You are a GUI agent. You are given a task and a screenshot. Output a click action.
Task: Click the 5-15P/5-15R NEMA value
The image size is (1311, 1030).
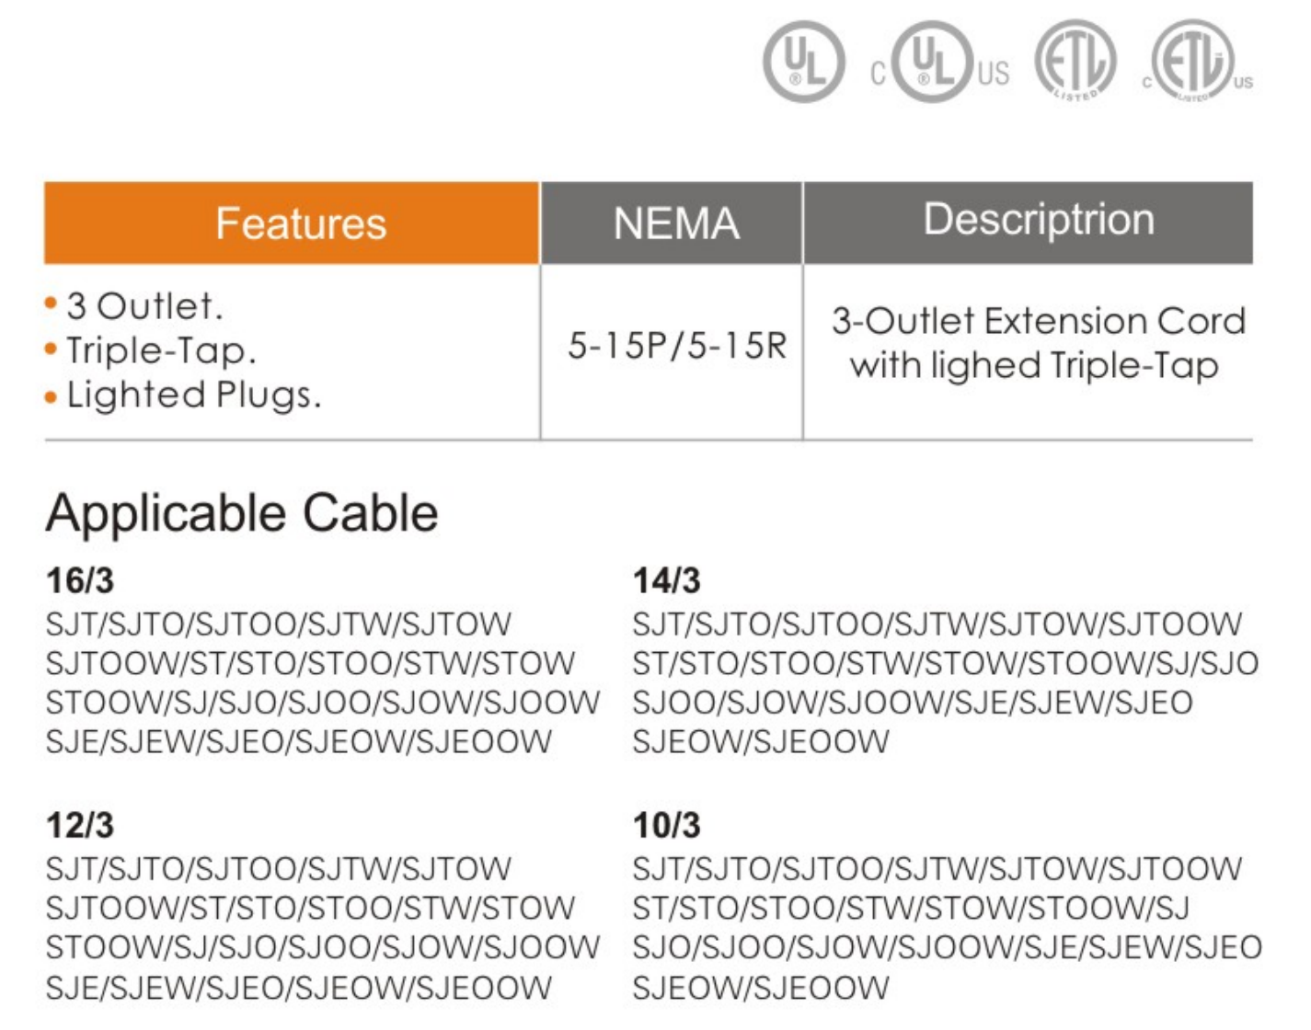pos(677,346)
